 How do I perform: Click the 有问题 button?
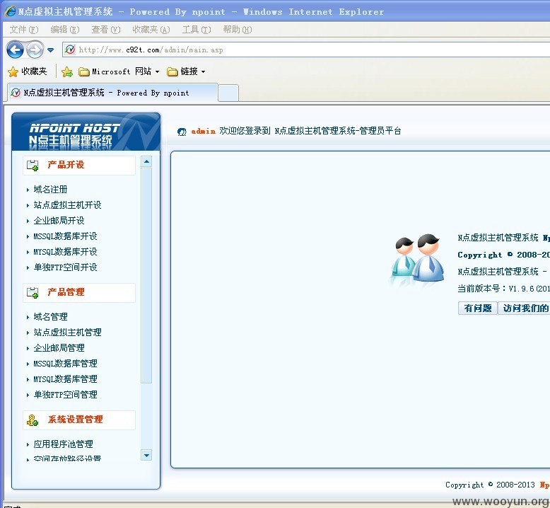(478, 308)
